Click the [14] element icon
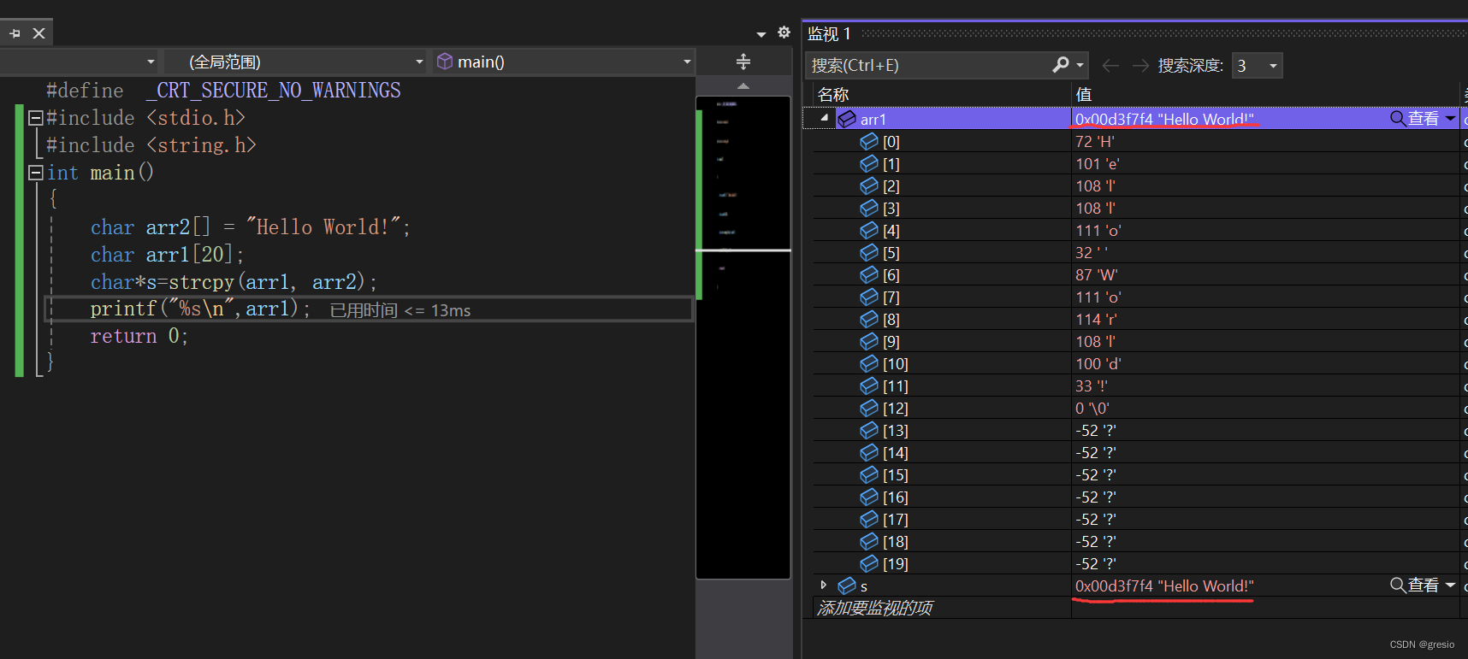Screen dimensions: 1468x659 (x=869, y=452)
